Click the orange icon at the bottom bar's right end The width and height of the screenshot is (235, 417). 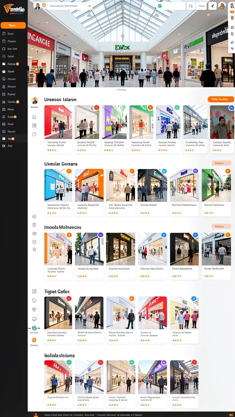point(231,415)
